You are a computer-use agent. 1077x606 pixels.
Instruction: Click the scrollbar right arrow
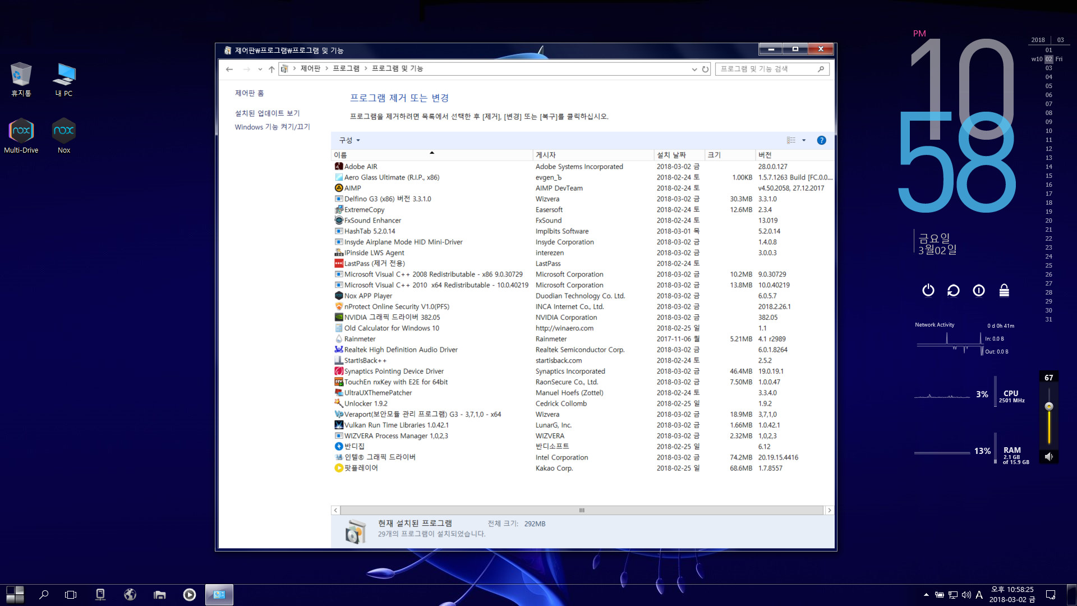point(829,510)
